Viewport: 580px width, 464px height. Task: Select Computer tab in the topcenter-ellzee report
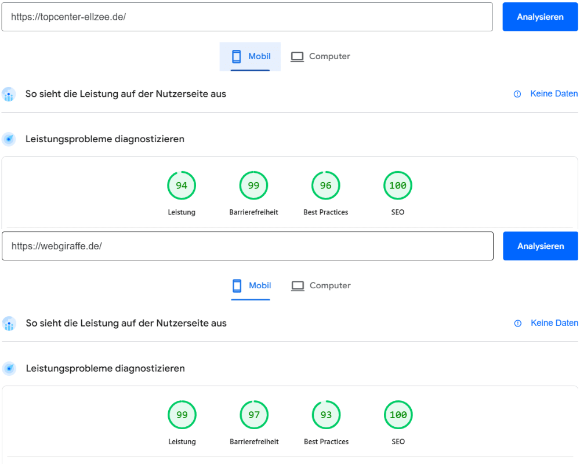tap(320, 57)
